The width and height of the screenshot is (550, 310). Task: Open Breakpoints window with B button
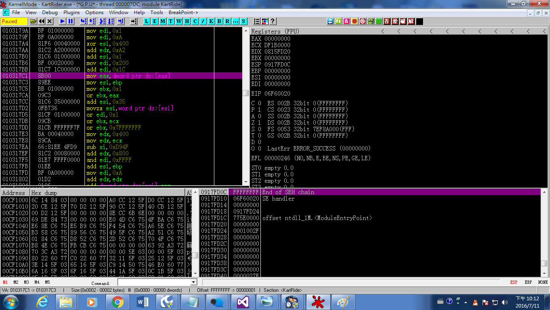tap(219, 21)
